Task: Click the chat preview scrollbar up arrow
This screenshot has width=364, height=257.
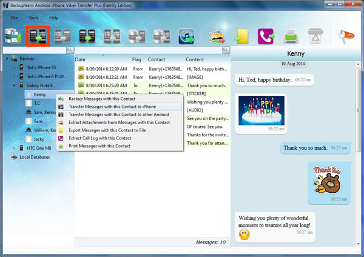Action: pos(358,64)
